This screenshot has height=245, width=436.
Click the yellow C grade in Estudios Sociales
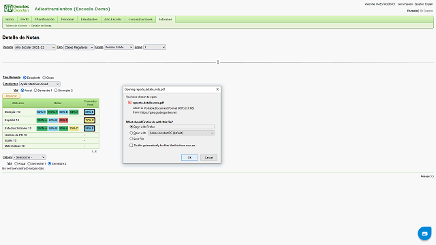click(x=74, y=129)
